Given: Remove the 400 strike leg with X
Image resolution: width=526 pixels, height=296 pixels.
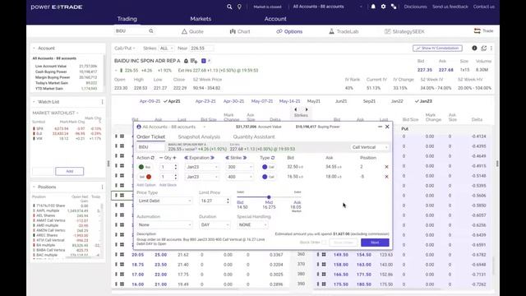Looking at the screenshot, I should (386, 177).
